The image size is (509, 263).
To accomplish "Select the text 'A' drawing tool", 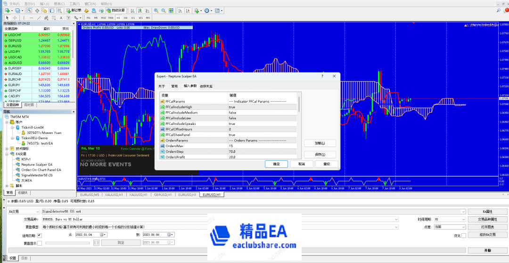I will pos(61,17).
